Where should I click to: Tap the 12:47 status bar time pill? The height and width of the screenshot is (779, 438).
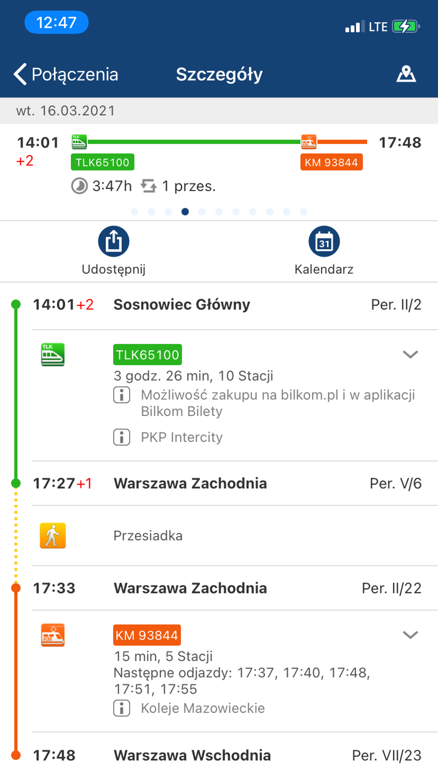pos(56,23)
